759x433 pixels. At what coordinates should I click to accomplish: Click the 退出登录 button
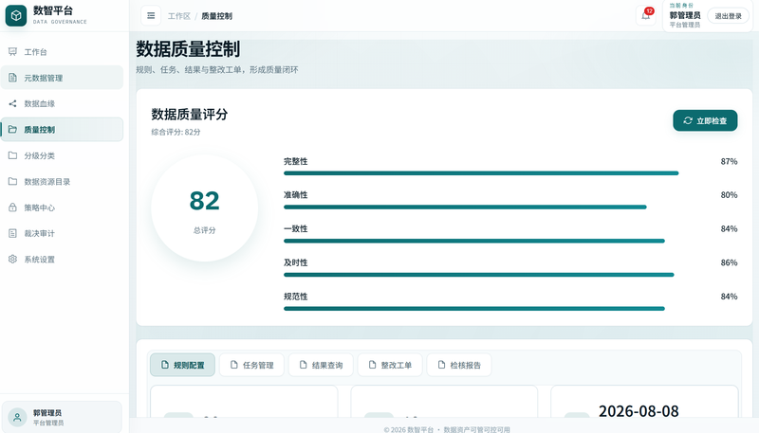click(x=728, y=16)
